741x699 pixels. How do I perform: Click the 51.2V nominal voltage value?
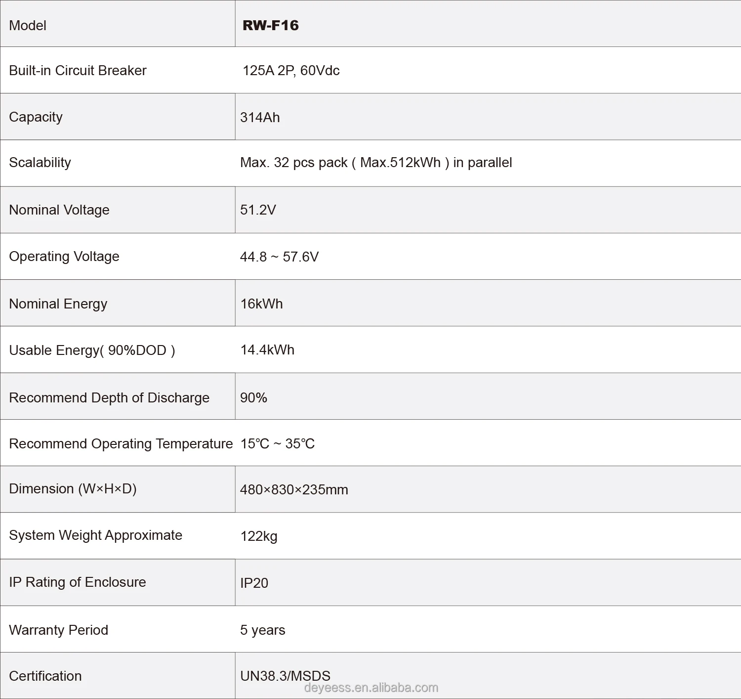258,210
